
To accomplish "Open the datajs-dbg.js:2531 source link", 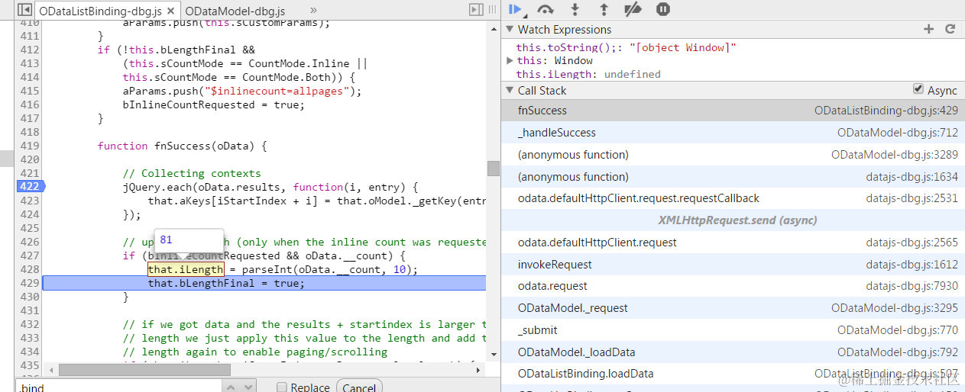I will click(x=912, y=198).
